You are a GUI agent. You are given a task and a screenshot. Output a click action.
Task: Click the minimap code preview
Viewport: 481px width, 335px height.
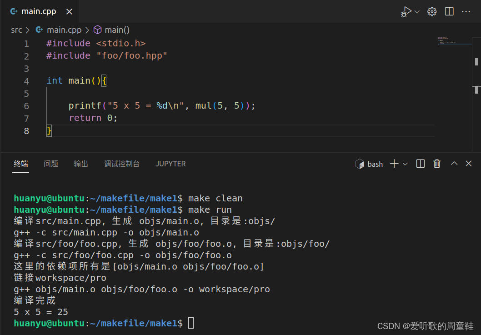pyautogui.click(x=455, y=41)
